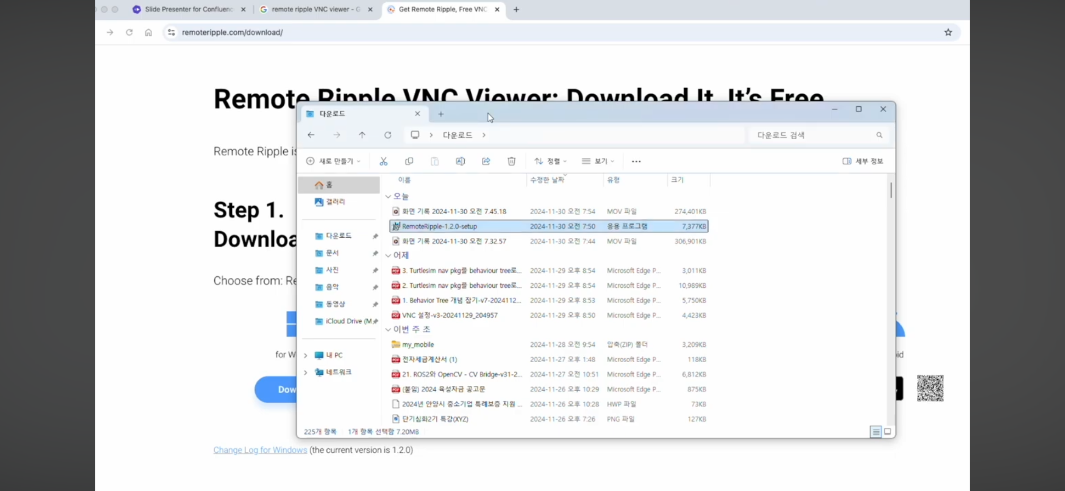This screenshot has height=491, width=1065.
Task: Sort by the 수정한 날짜 column header
Action: 547,180
